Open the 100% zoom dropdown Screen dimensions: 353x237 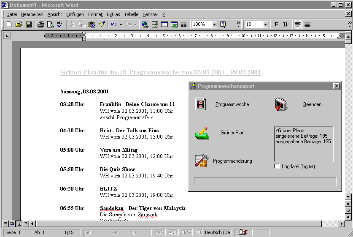[214, 25]
